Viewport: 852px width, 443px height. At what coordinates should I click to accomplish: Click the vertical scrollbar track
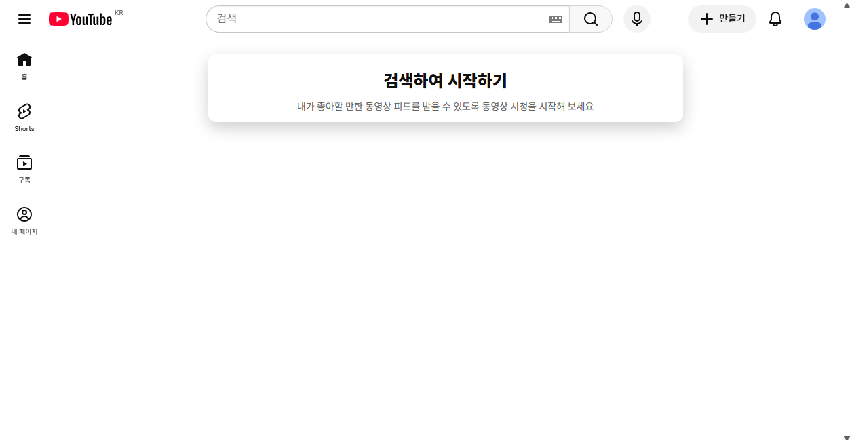847,221
